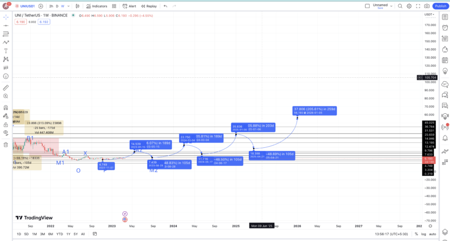Open the calendar panel
Screen dimensions: 450x241
(445, 60)
